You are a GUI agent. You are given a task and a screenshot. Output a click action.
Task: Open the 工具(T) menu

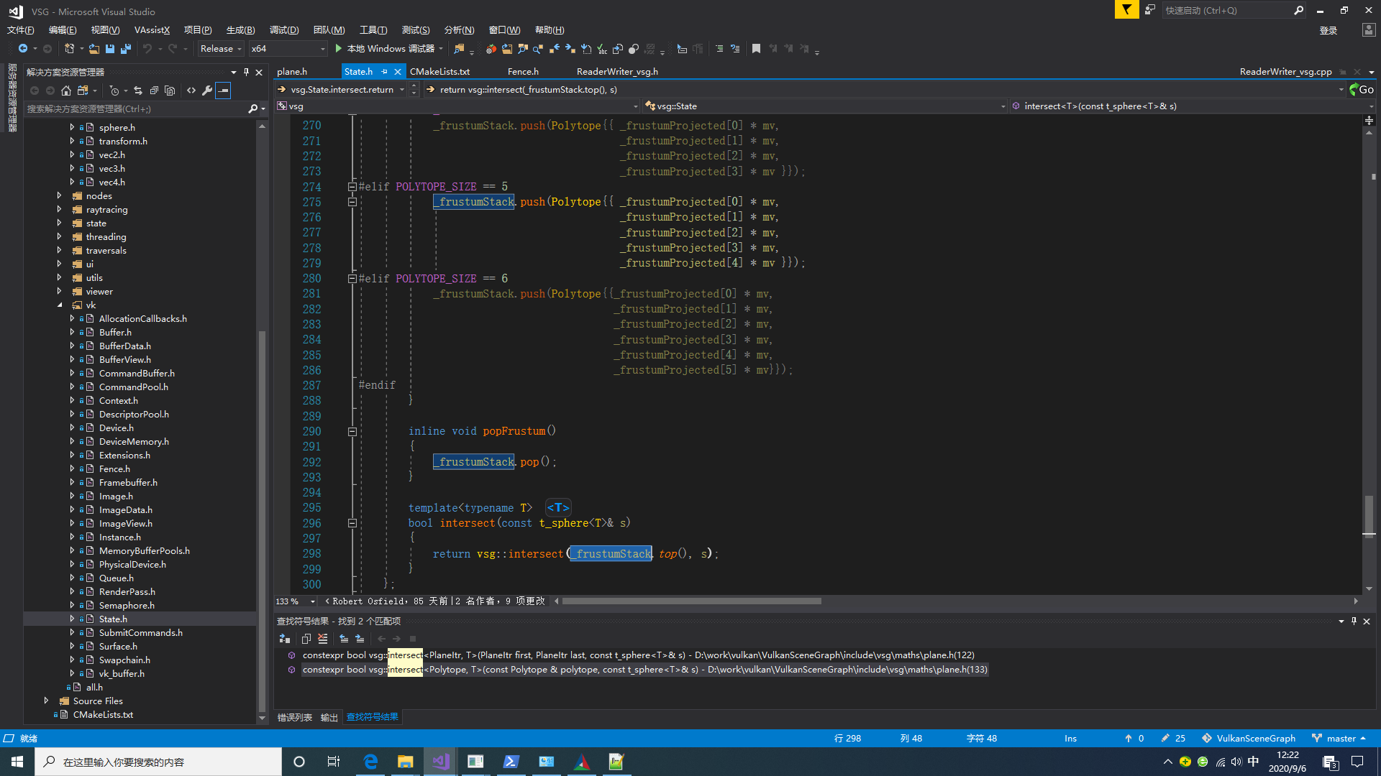click(x=373, y=30)
